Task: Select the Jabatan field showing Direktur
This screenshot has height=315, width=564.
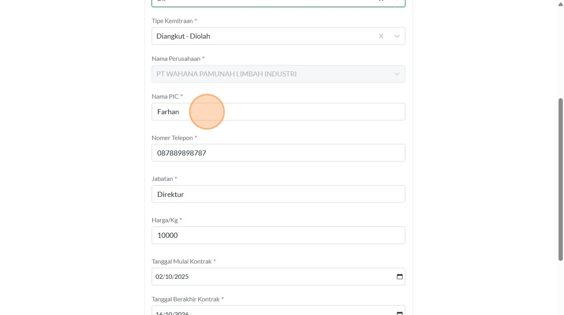Action: (278, 194)
